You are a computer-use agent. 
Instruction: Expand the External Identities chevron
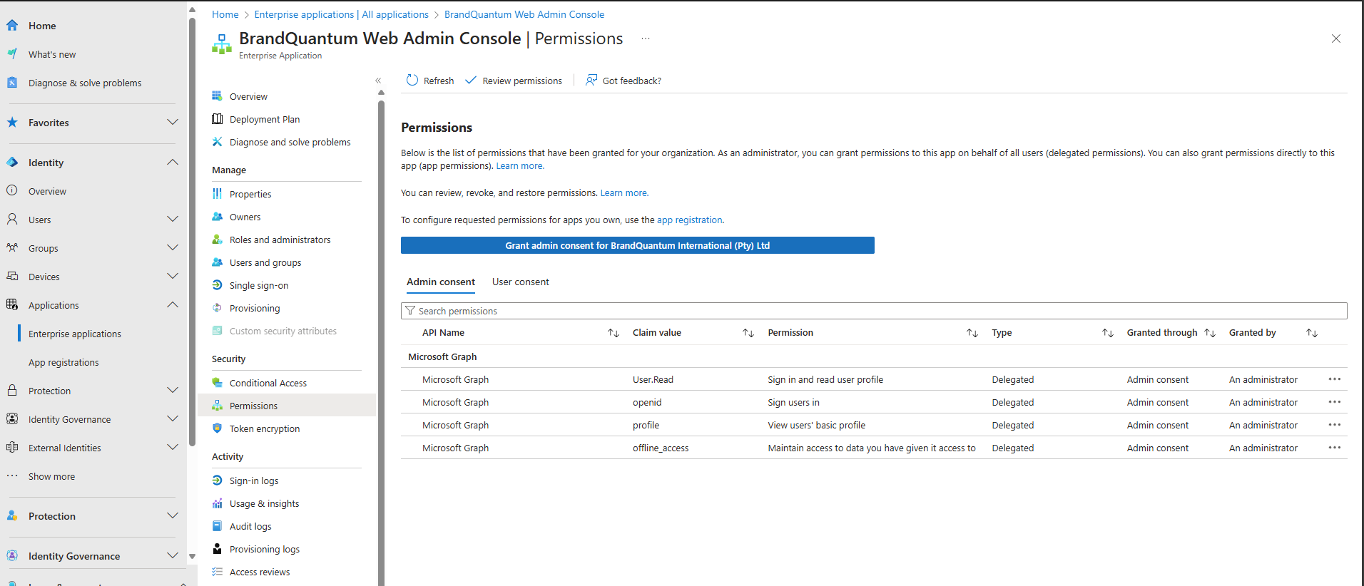click(173, 447)
